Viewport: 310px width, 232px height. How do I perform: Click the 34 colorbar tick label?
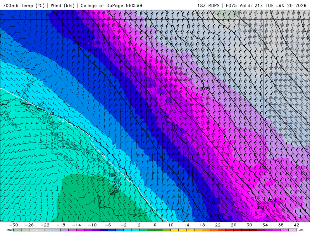pos(265,225)
